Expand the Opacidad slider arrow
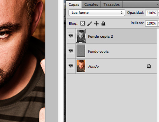The width and height of the screenshot is (159, 122). coord(158,13)
